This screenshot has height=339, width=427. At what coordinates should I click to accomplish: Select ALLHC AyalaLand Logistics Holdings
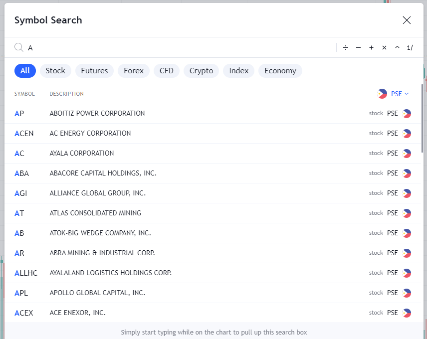[213, 273]
